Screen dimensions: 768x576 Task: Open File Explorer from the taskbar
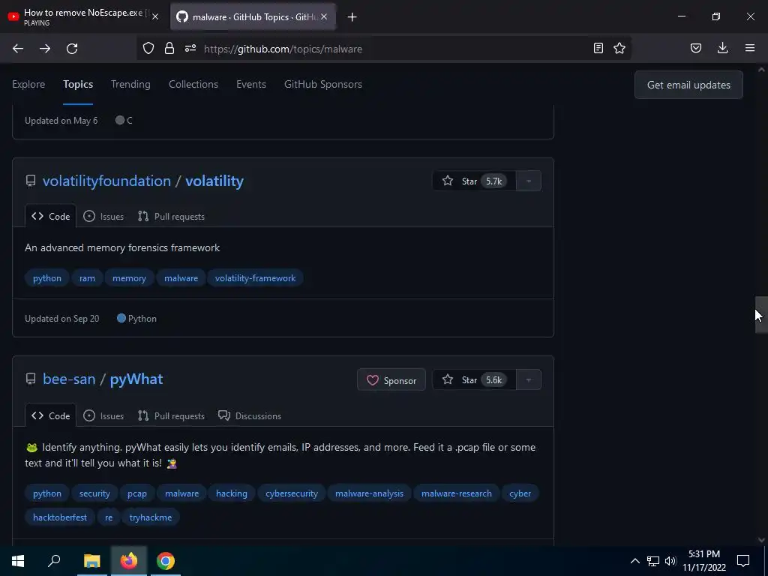click(91, 561)
